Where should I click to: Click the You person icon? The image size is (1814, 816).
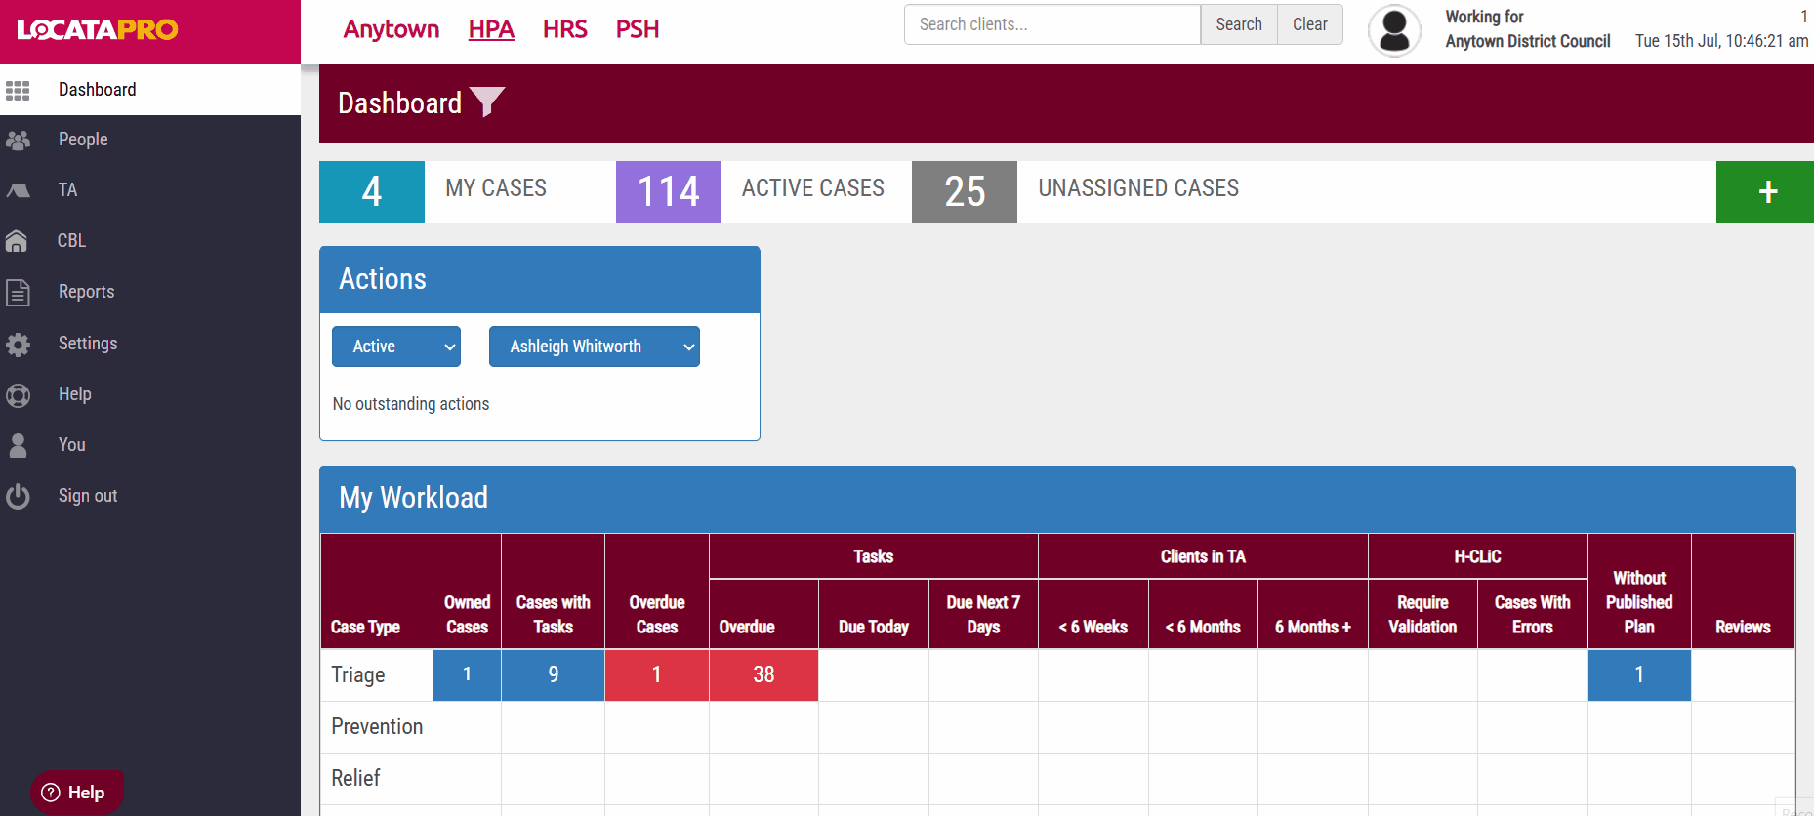point(18,445)
